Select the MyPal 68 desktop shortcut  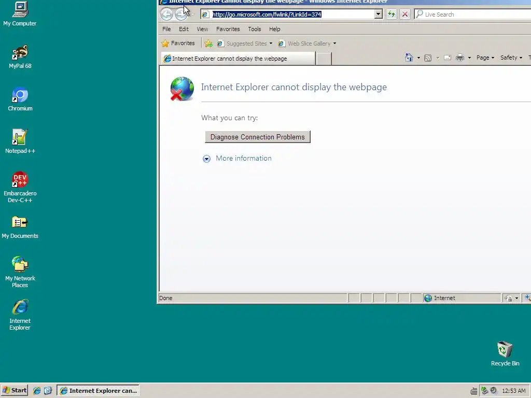point(20,57)
